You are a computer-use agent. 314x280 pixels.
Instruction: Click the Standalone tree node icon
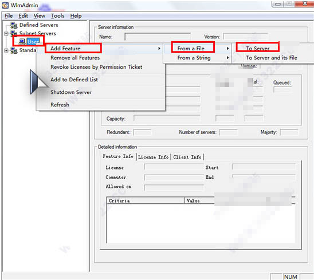14,50
